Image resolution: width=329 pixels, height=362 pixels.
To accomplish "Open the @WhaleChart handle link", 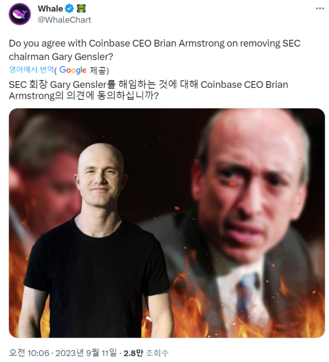I will [x=65, y=20].
